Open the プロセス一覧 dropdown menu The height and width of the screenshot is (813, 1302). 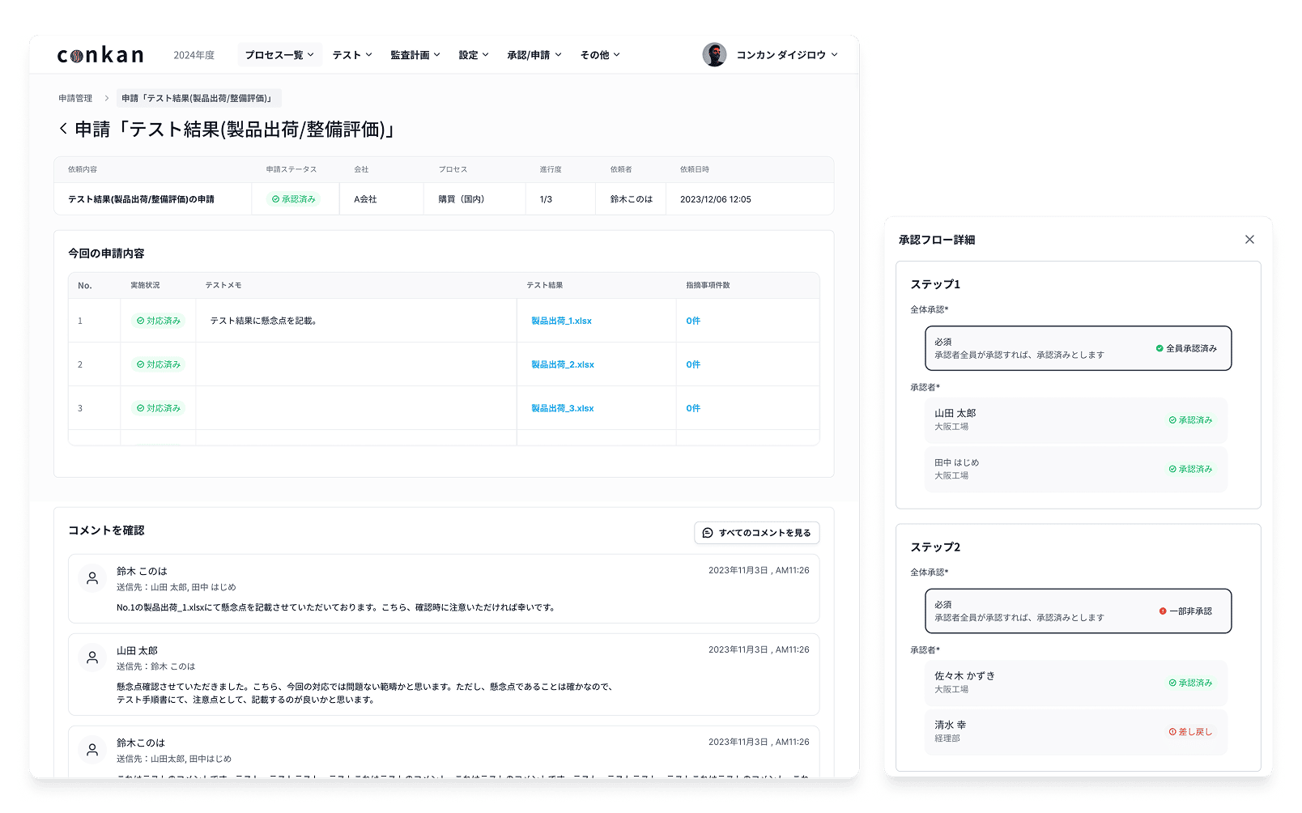(x=279, y=55)
